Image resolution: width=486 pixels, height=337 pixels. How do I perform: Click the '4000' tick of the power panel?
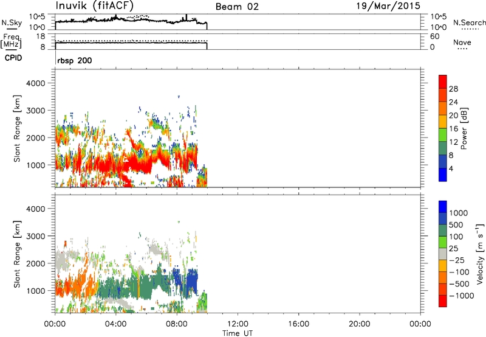point(36,83)
